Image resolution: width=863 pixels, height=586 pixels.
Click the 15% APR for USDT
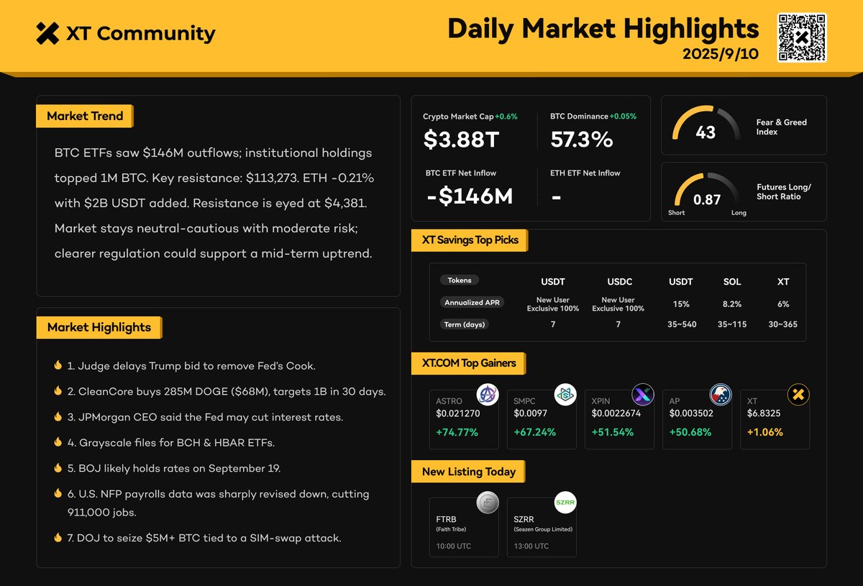click(681, 304)
